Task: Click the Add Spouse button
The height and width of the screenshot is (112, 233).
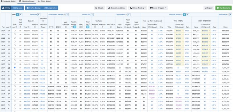Action: coord(17,8)
